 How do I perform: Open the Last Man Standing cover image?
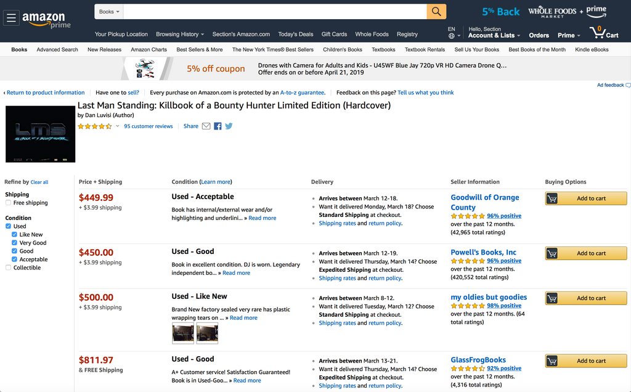point(40,134)
